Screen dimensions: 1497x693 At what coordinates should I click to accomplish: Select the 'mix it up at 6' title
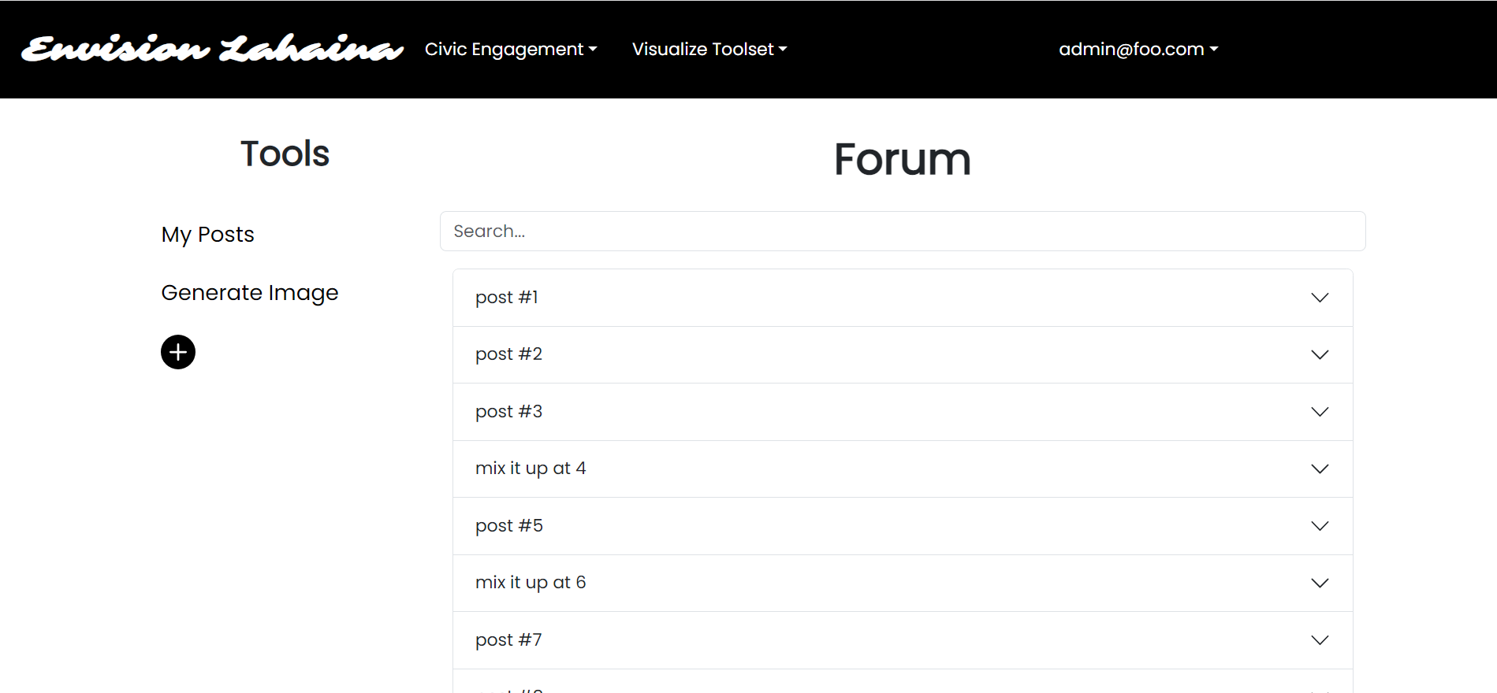(x=531, y=583)
